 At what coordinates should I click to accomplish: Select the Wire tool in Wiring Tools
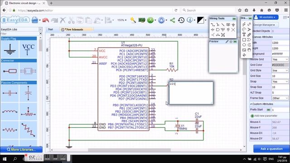tap(213, 24)
